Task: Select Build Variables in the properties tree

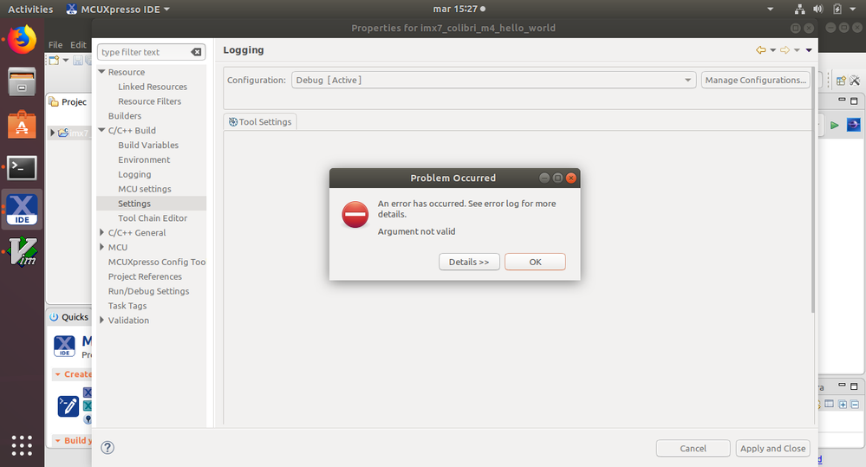Action: (148, 146)
